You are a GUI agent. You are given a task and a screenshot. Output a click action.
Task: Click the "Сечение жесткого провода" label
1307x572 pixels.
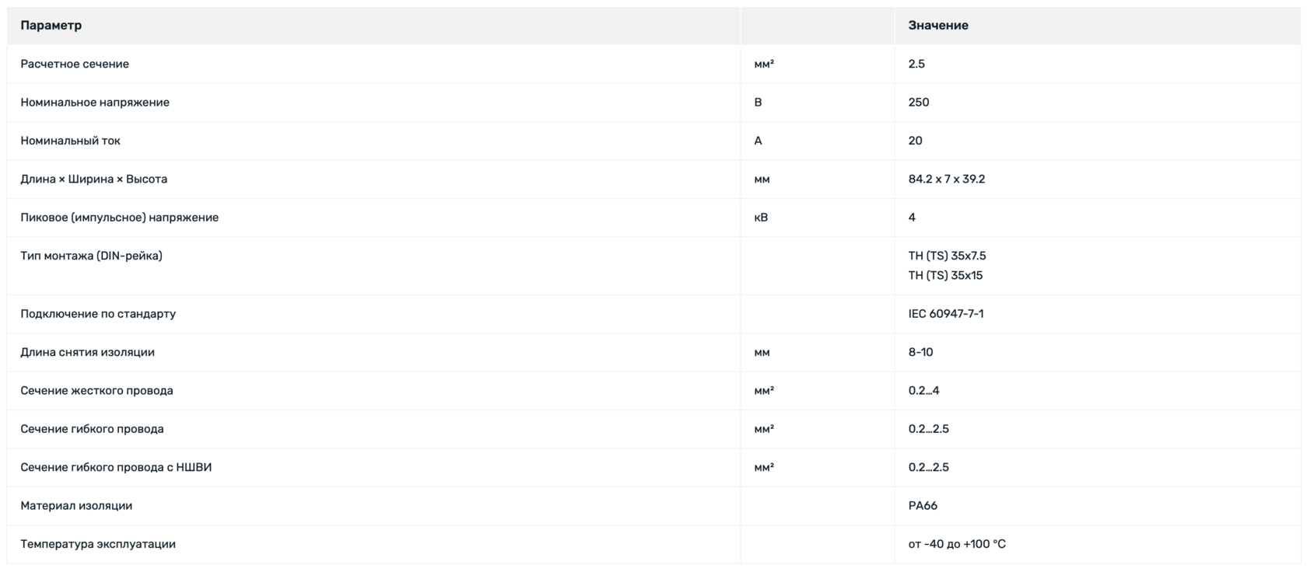coord(97,390)
